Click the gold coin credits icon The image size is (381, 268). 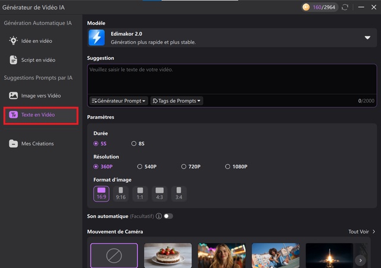pos(307,7)
